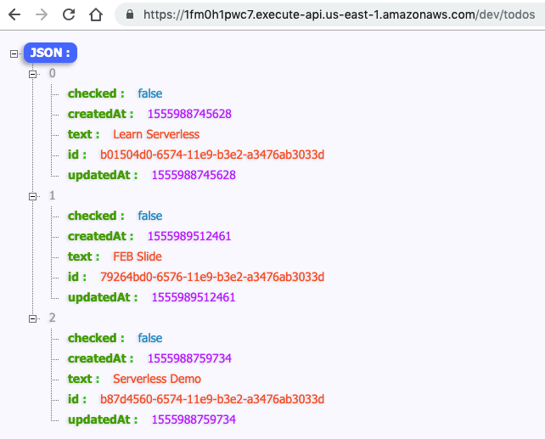Viewport: 545px width, 439px height.
Task: Click updatedAt value 1555988759734
Action: 194,419
